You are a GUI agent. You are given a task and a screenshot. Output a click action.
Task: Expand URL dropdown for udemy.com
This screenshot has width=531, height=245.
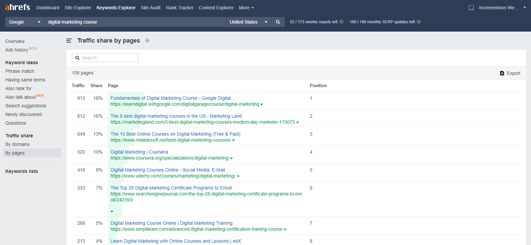pyautogui.click(x=238, y=176)
